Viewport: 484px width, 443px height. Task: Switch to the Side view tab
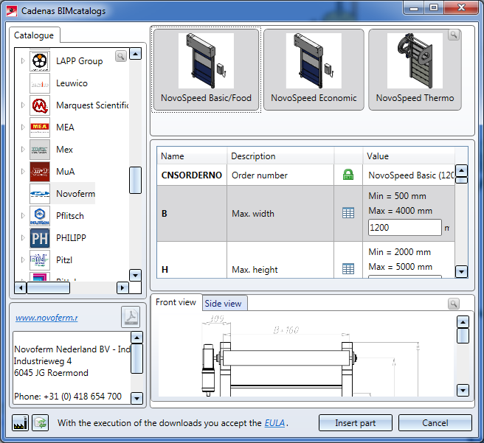pyautogui.click(x=223, y=304)
